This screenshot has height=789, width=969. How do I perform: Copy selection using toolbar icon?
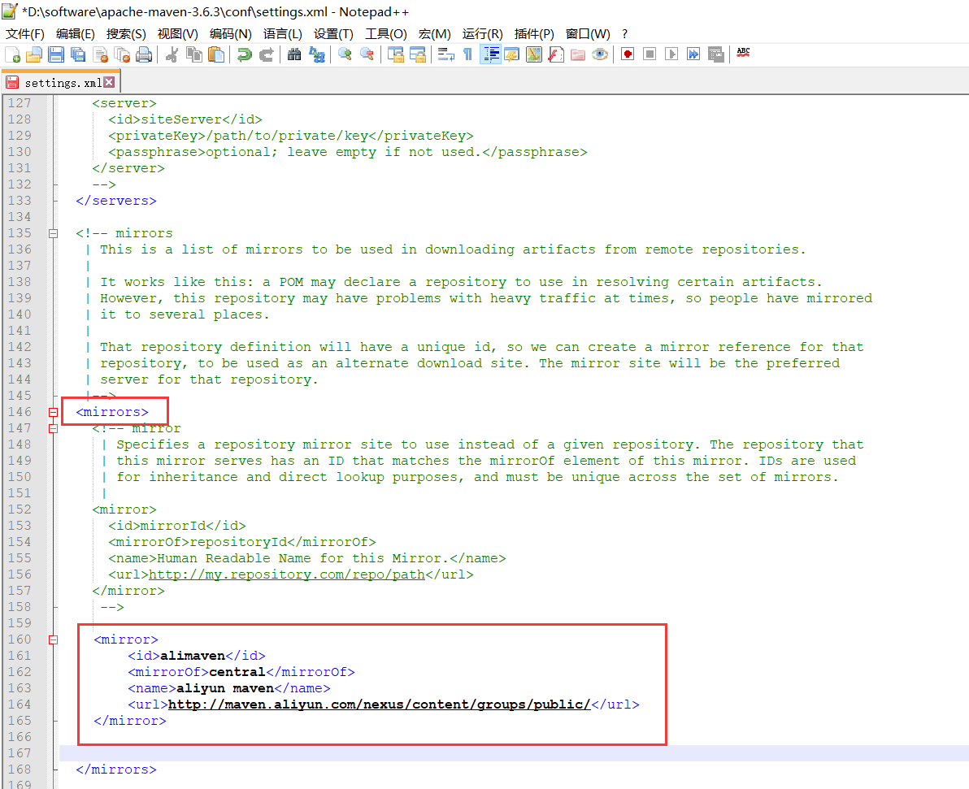click(194, 55)
